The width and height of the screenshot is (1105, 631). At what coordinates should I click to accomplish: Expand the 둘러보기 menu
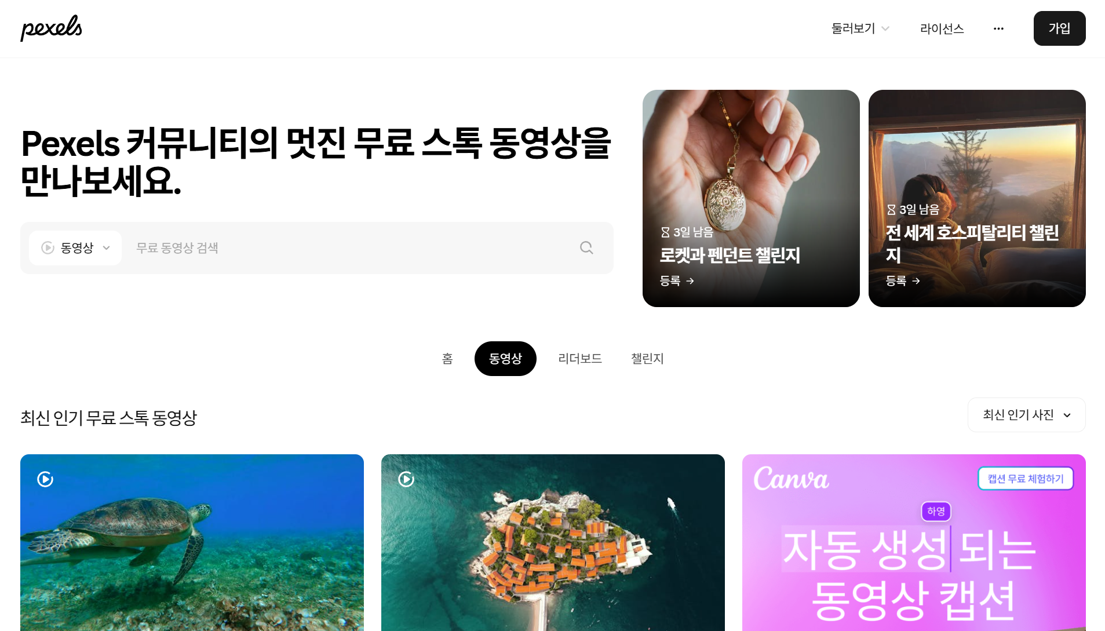860,28
